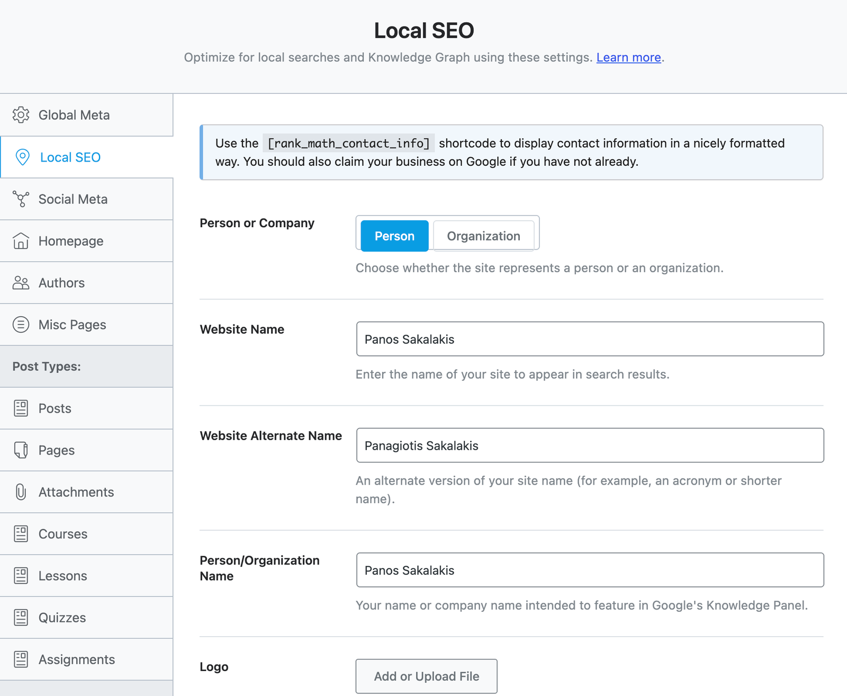Go to the Homepage settings tab
The width and height of the screenshot is (847, 696).
click(86, 241)
